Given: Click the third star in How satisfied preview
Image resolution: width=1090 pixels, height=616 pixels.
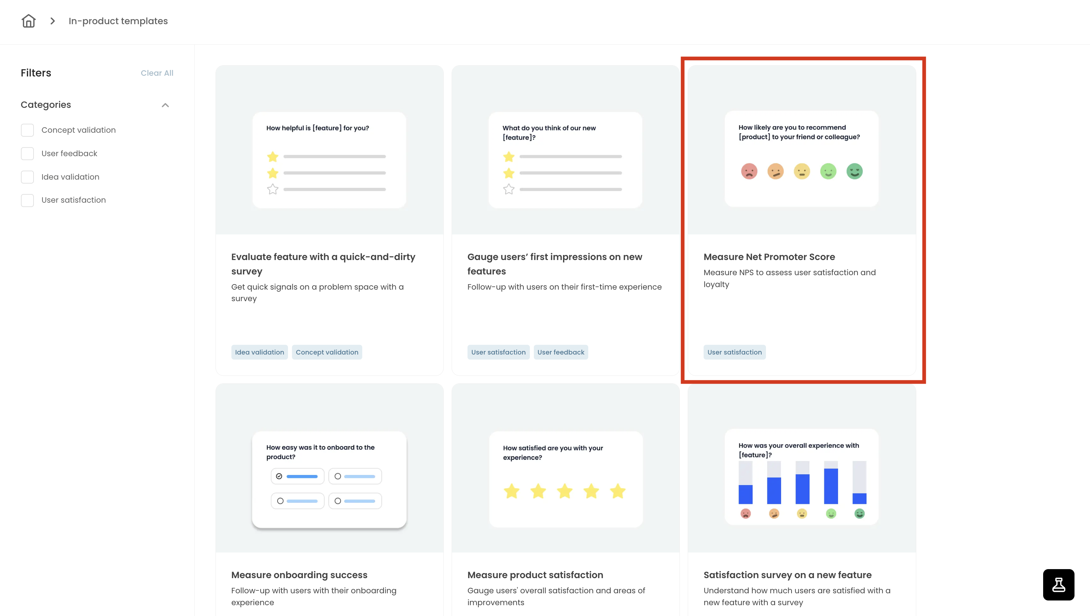Looking at the screenshot, I should (x=564, y=491).
